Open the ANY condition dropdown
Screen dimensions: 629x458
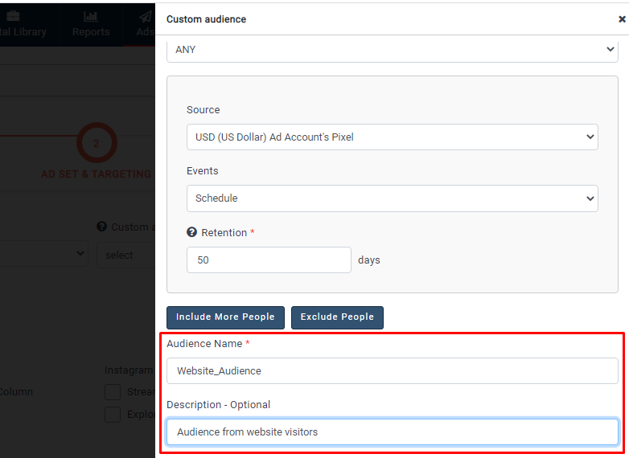(392, 50)
